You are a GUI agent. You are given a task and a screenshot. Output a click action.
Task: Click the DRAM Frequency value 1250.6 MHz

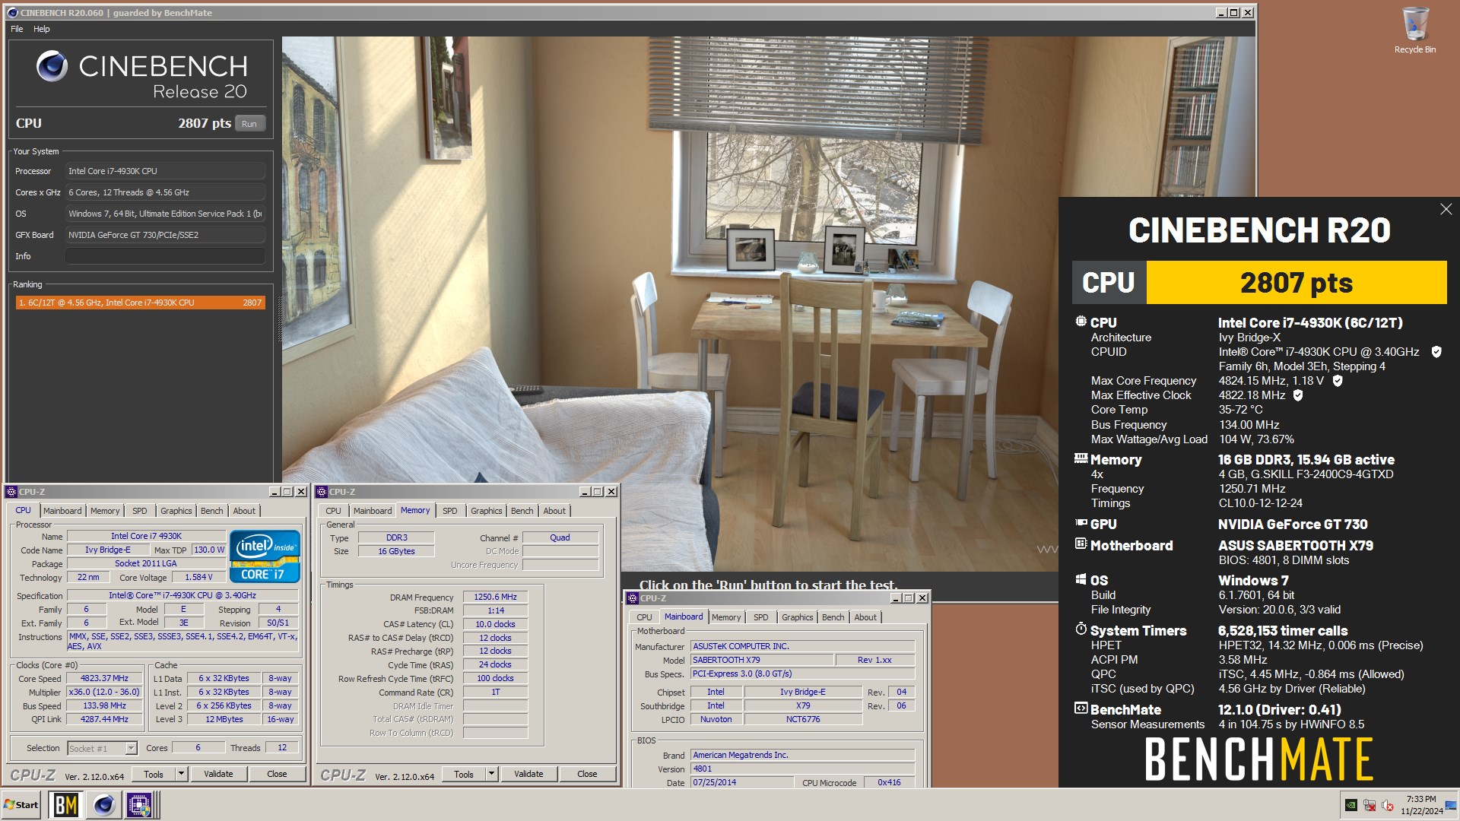pyautogui.click(x=495, y=597)
